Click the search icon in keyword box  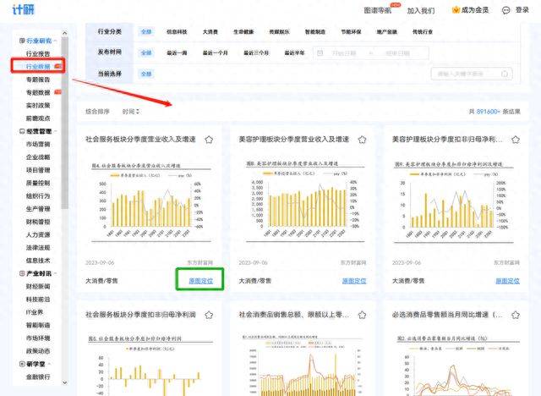(x=505, y=74)
